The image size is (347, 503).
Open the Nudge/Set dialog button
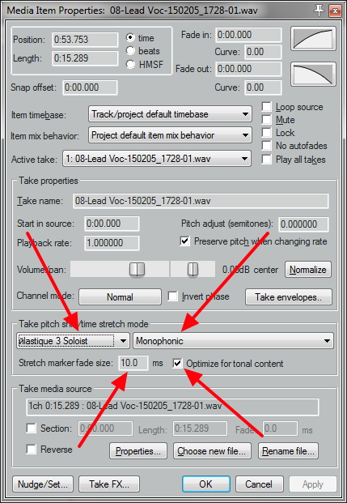(43, 484)
